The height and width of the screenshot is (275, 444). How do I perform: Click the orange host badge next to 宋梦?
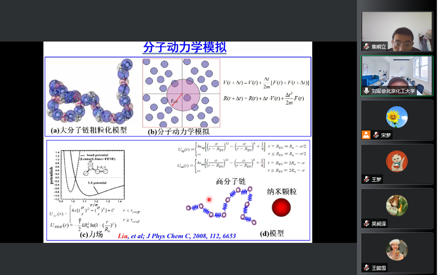[x=366, y=135]
